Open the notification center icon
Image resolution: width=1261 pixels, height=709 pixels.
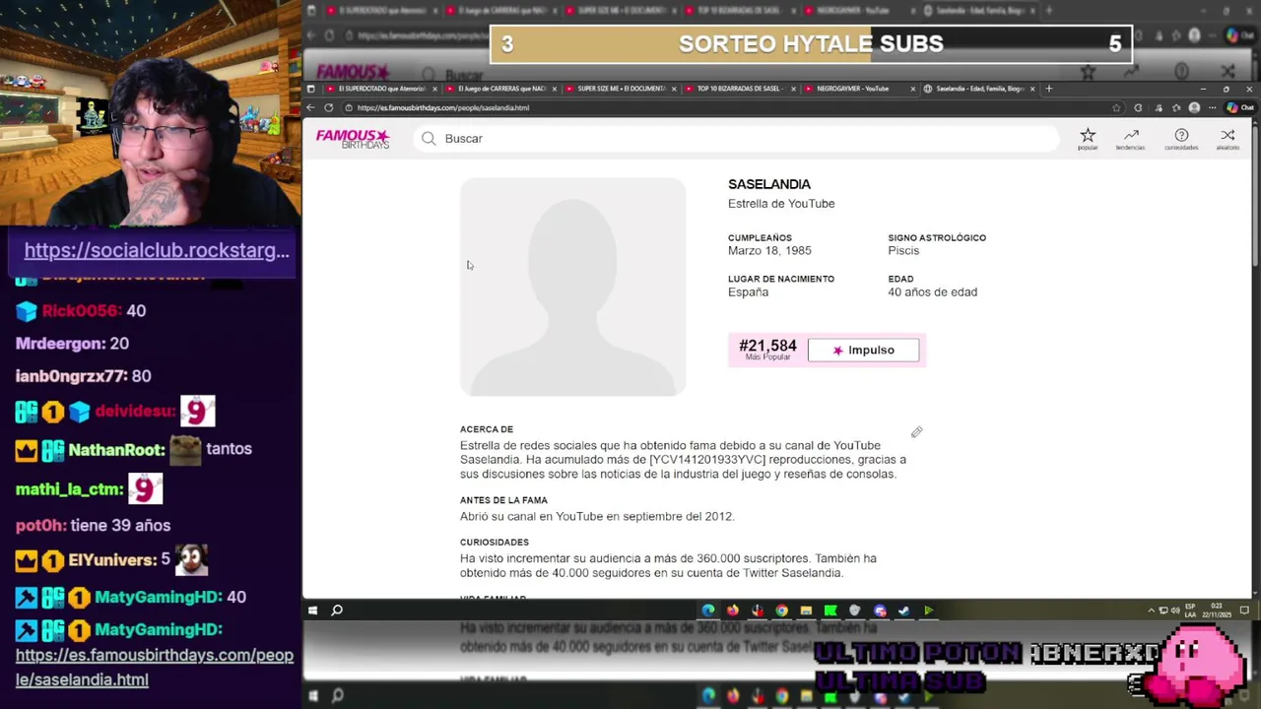pos(1245,611)
